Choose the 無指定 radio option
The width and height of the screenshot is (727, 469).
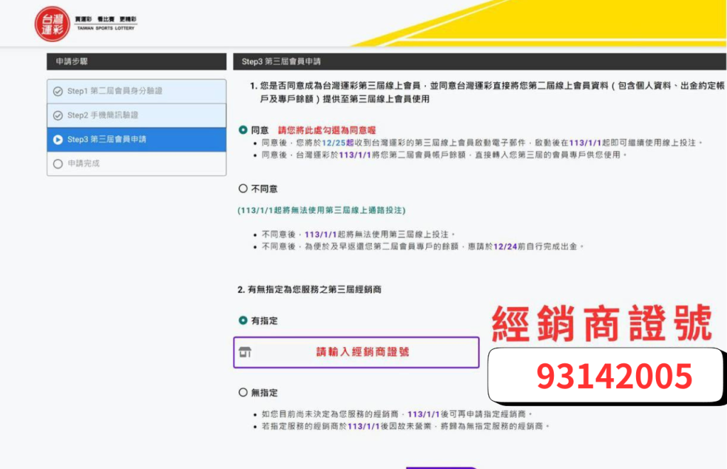pos(243,392)
